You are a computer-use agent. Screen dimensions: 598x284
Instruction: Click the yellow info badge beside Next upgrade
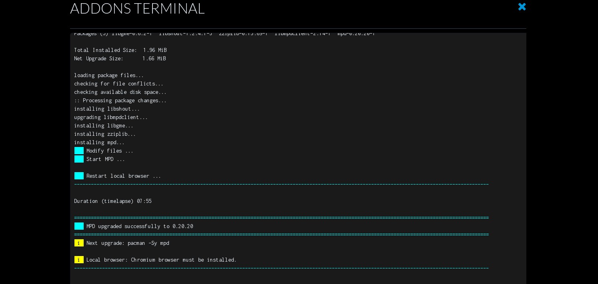coord(79,243)
